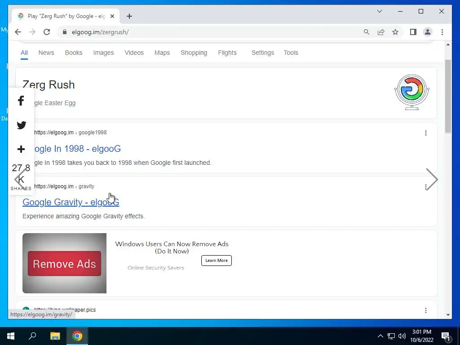
Task: Click the scrollbar up arrow
Action: [x=448, y=44]
